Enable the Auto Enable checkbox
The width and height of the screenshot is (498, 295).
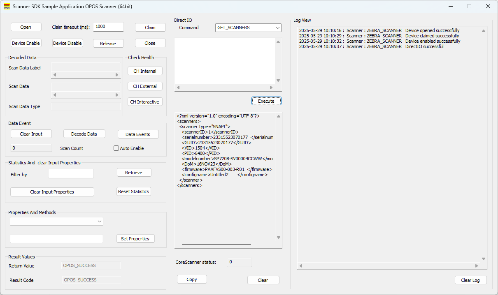pos(116,148)
